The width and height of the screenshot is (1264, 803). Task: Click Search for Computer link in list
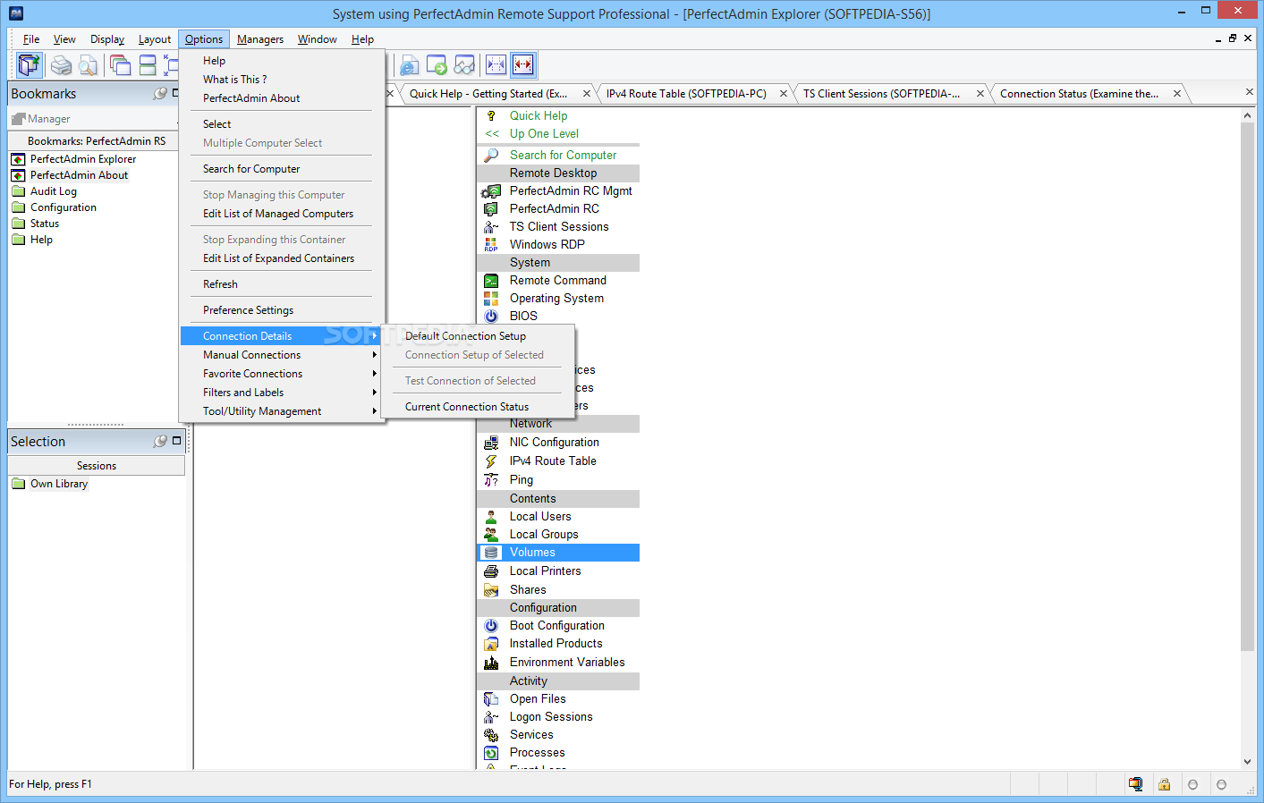(x=563, y=156)
